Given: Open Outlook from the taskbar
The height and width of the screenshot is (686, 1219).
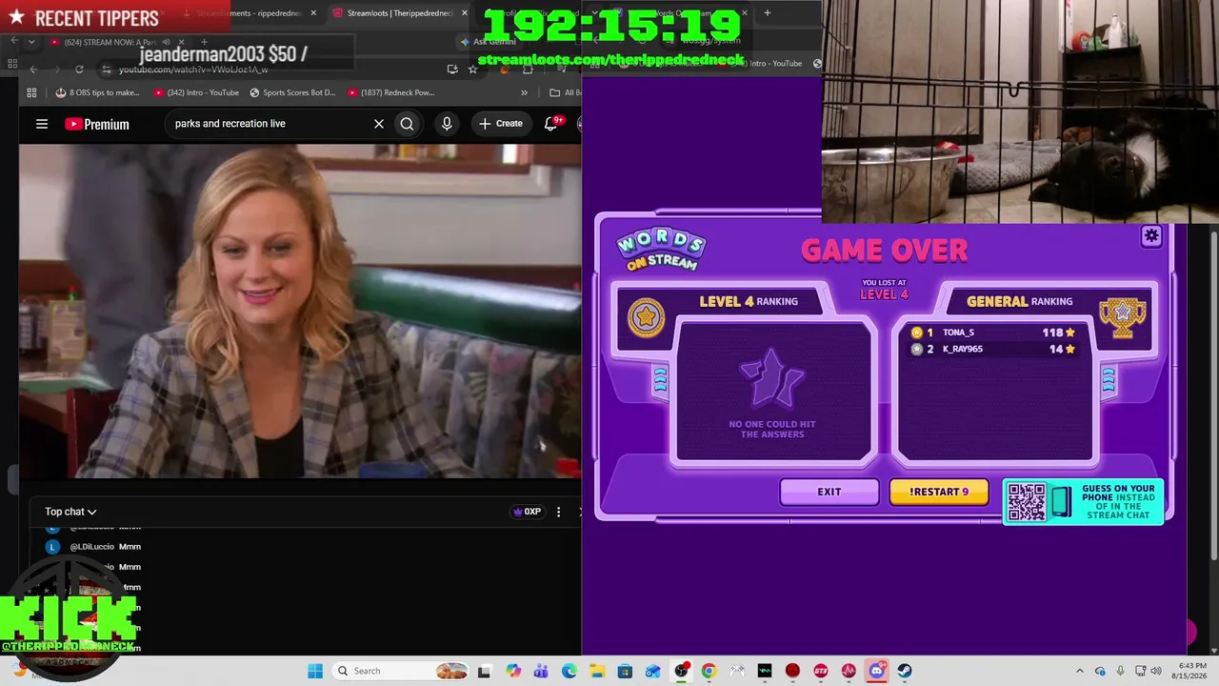Looking at the screenshot, I should 652,671.
